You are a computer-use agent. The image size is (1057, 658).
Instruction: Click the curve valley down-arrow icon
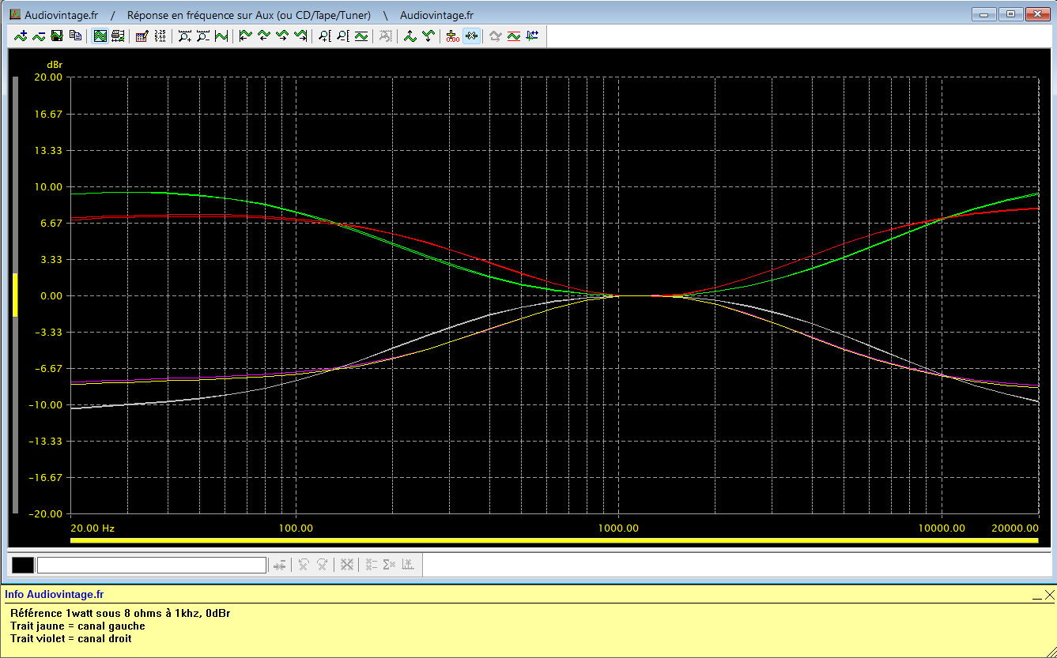tap(428, 36)
